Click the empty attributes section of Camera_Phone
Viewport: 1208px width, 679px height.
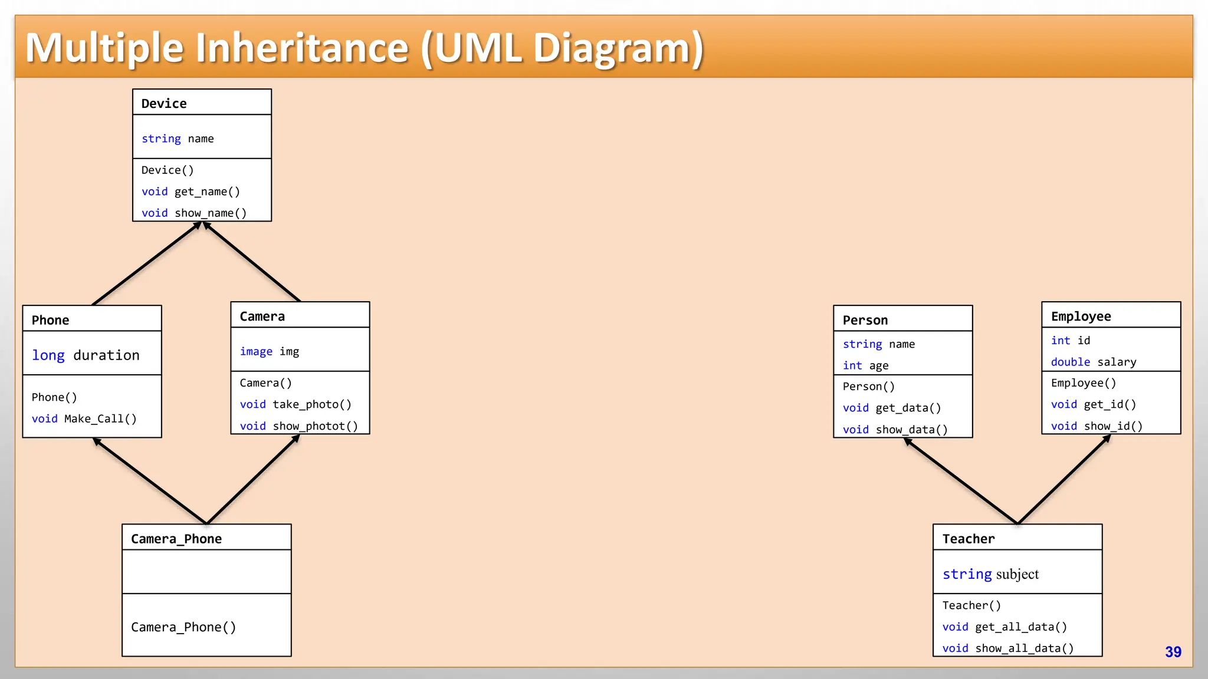click(x=206, y=572)
